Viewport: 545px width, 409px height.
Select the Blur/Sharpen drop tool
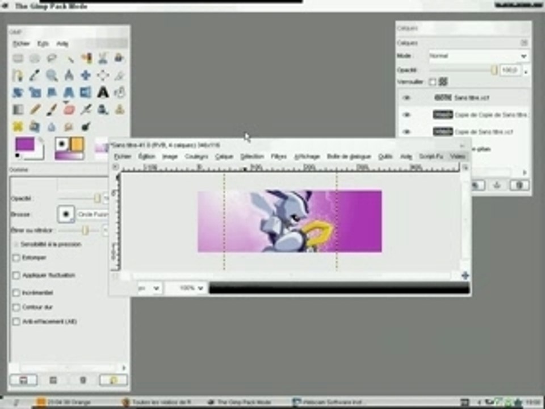52,126
